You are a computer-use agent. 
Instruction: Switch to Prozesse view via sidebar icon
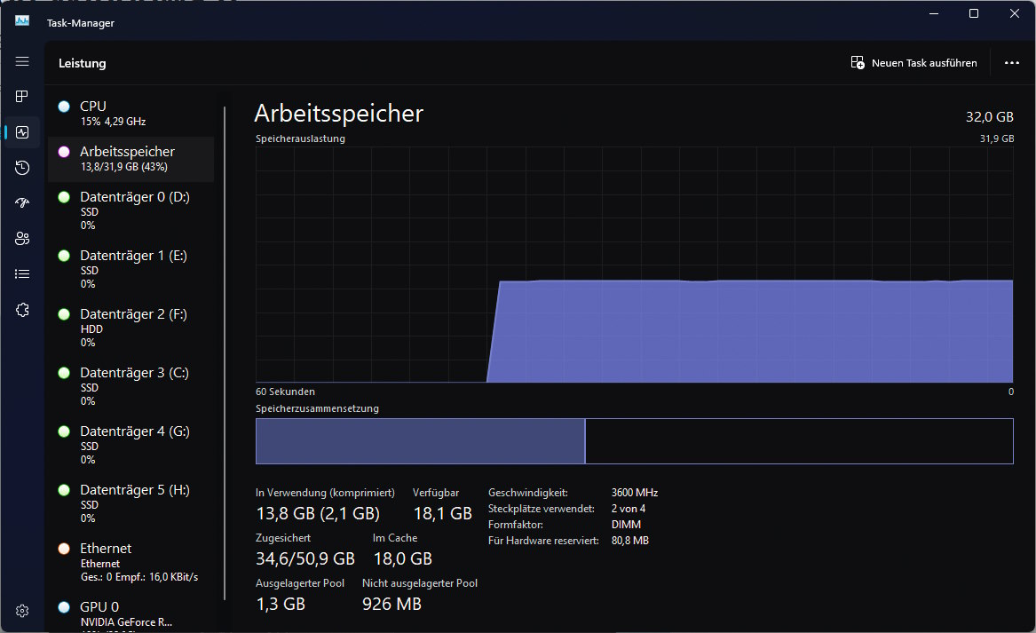coord(21,97)
